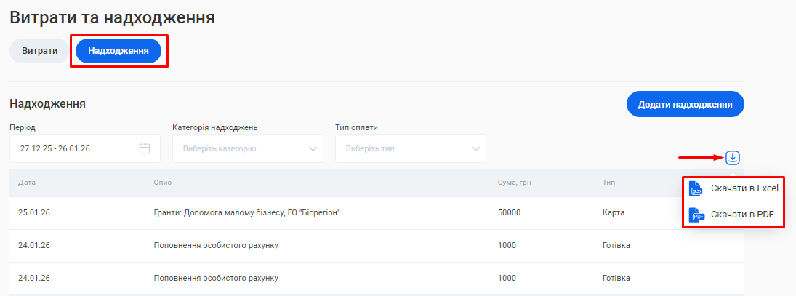
Task: Click the Опис column header
Action: coord(163,182)
